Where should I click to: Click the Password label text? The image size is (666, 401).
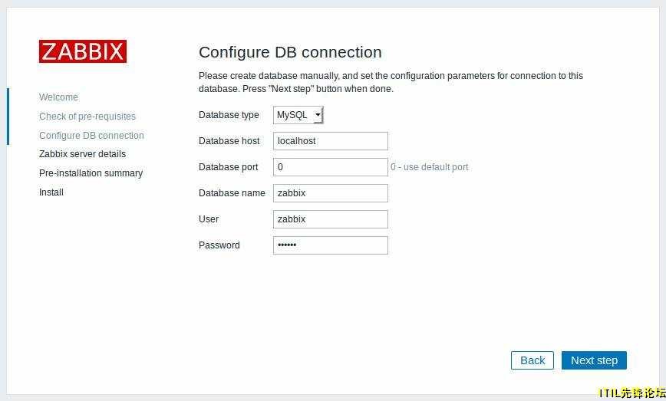click(219, 245)
